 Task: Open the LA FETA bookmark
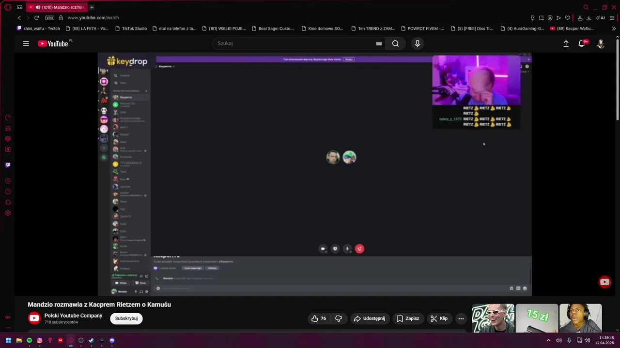[x=87, y=29]
